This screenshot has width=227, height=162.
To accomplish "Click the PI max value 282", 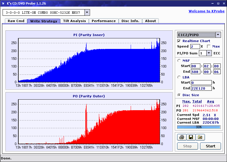I will tap(185, 106).
